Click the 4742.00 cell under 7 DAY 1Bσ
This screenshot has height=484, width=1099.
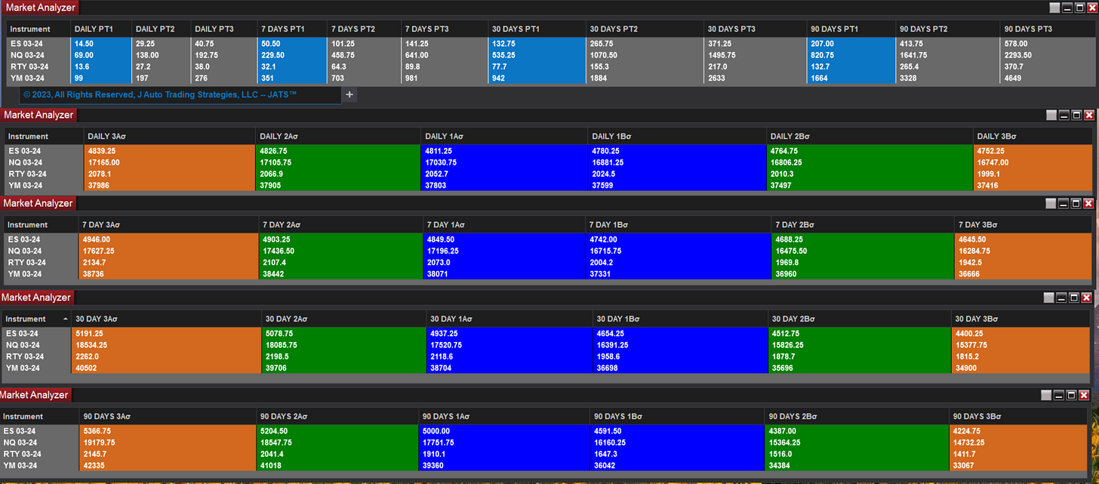pyautogui.click(x=679, y=239)
